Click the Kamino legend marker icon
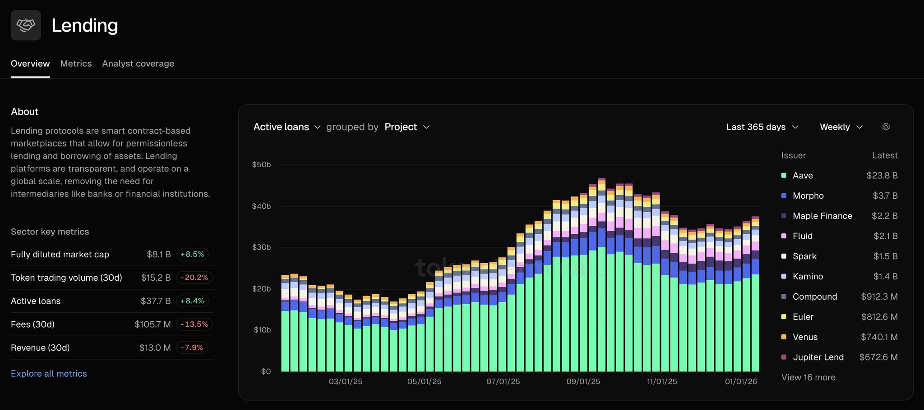This screenshot has height=410, width=924. click(784, 277)
